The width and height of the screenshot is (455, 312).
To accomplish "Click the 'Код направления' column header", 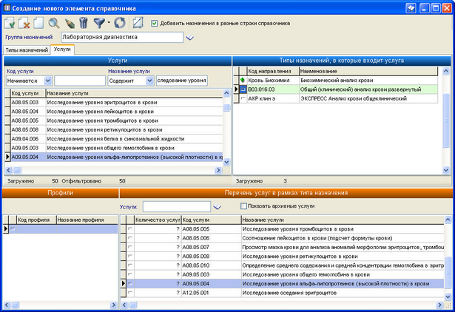I will pos(273,71).
